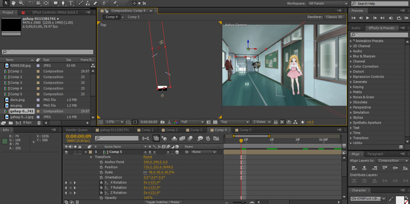Select the Clone Stamp tool
The width and height of the screenshot is (410, 204).
pyautogui.click(x=88, y=3)
